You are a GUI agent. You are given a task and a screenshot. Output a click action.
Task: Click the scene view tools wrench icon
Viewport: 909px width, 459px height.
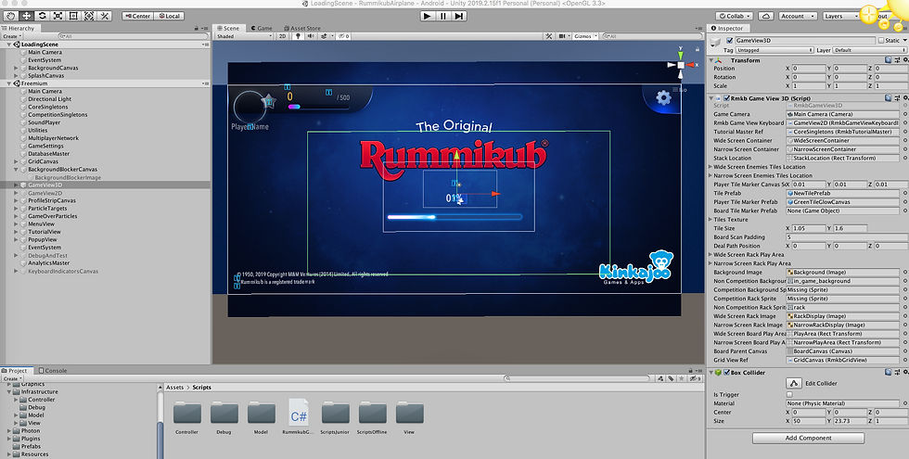click(548, 36)
